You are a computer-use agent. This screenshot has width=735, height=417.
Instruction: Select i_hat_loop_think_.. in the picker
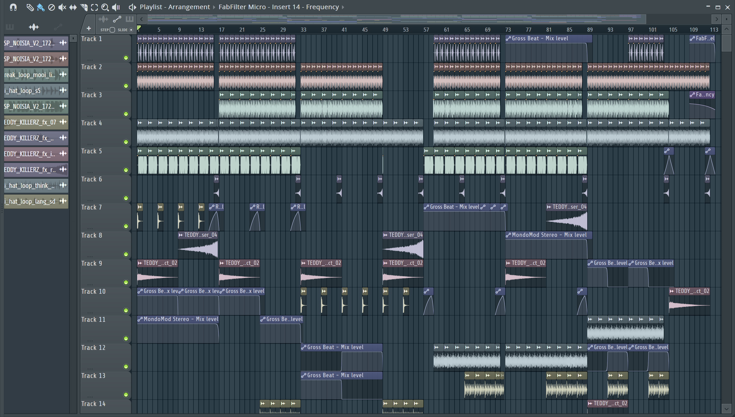click(x=36, y=186)
